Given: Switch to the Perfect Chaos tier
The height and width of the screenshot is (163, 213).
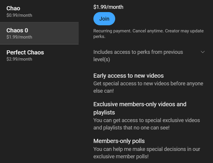Looking at the screenshot, I should click(x=39, y=55).
